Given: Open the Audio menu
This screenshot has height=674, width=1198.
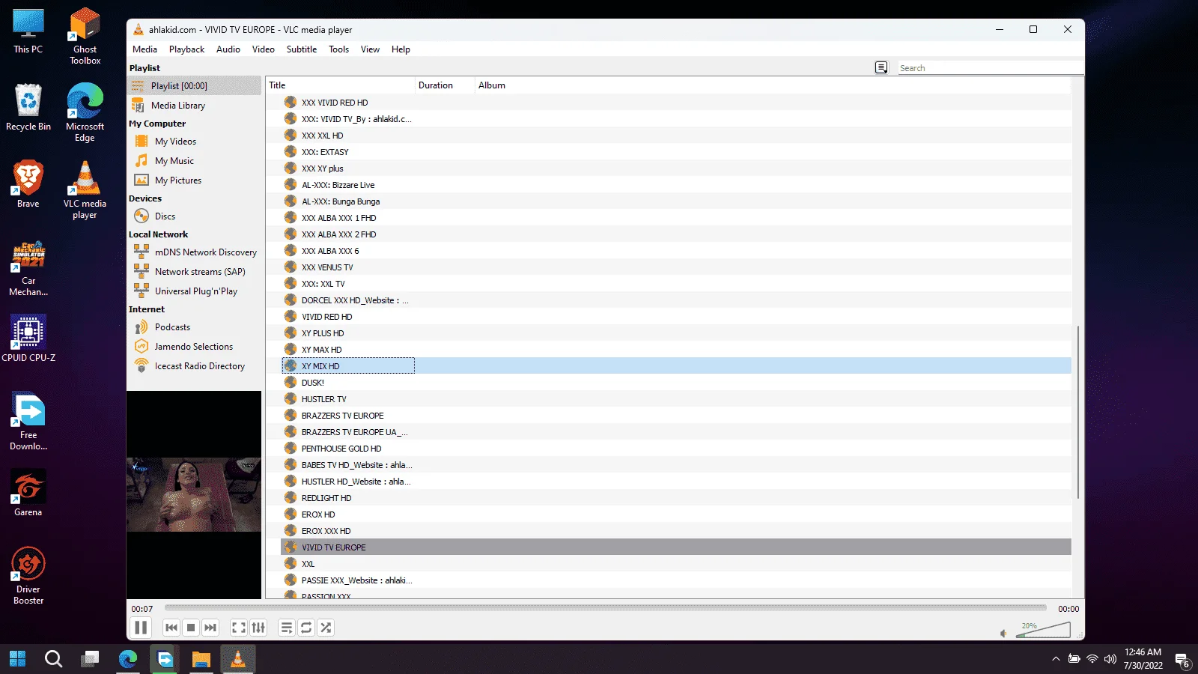Looking at the screenshot, I should click(x=228, y=49).
